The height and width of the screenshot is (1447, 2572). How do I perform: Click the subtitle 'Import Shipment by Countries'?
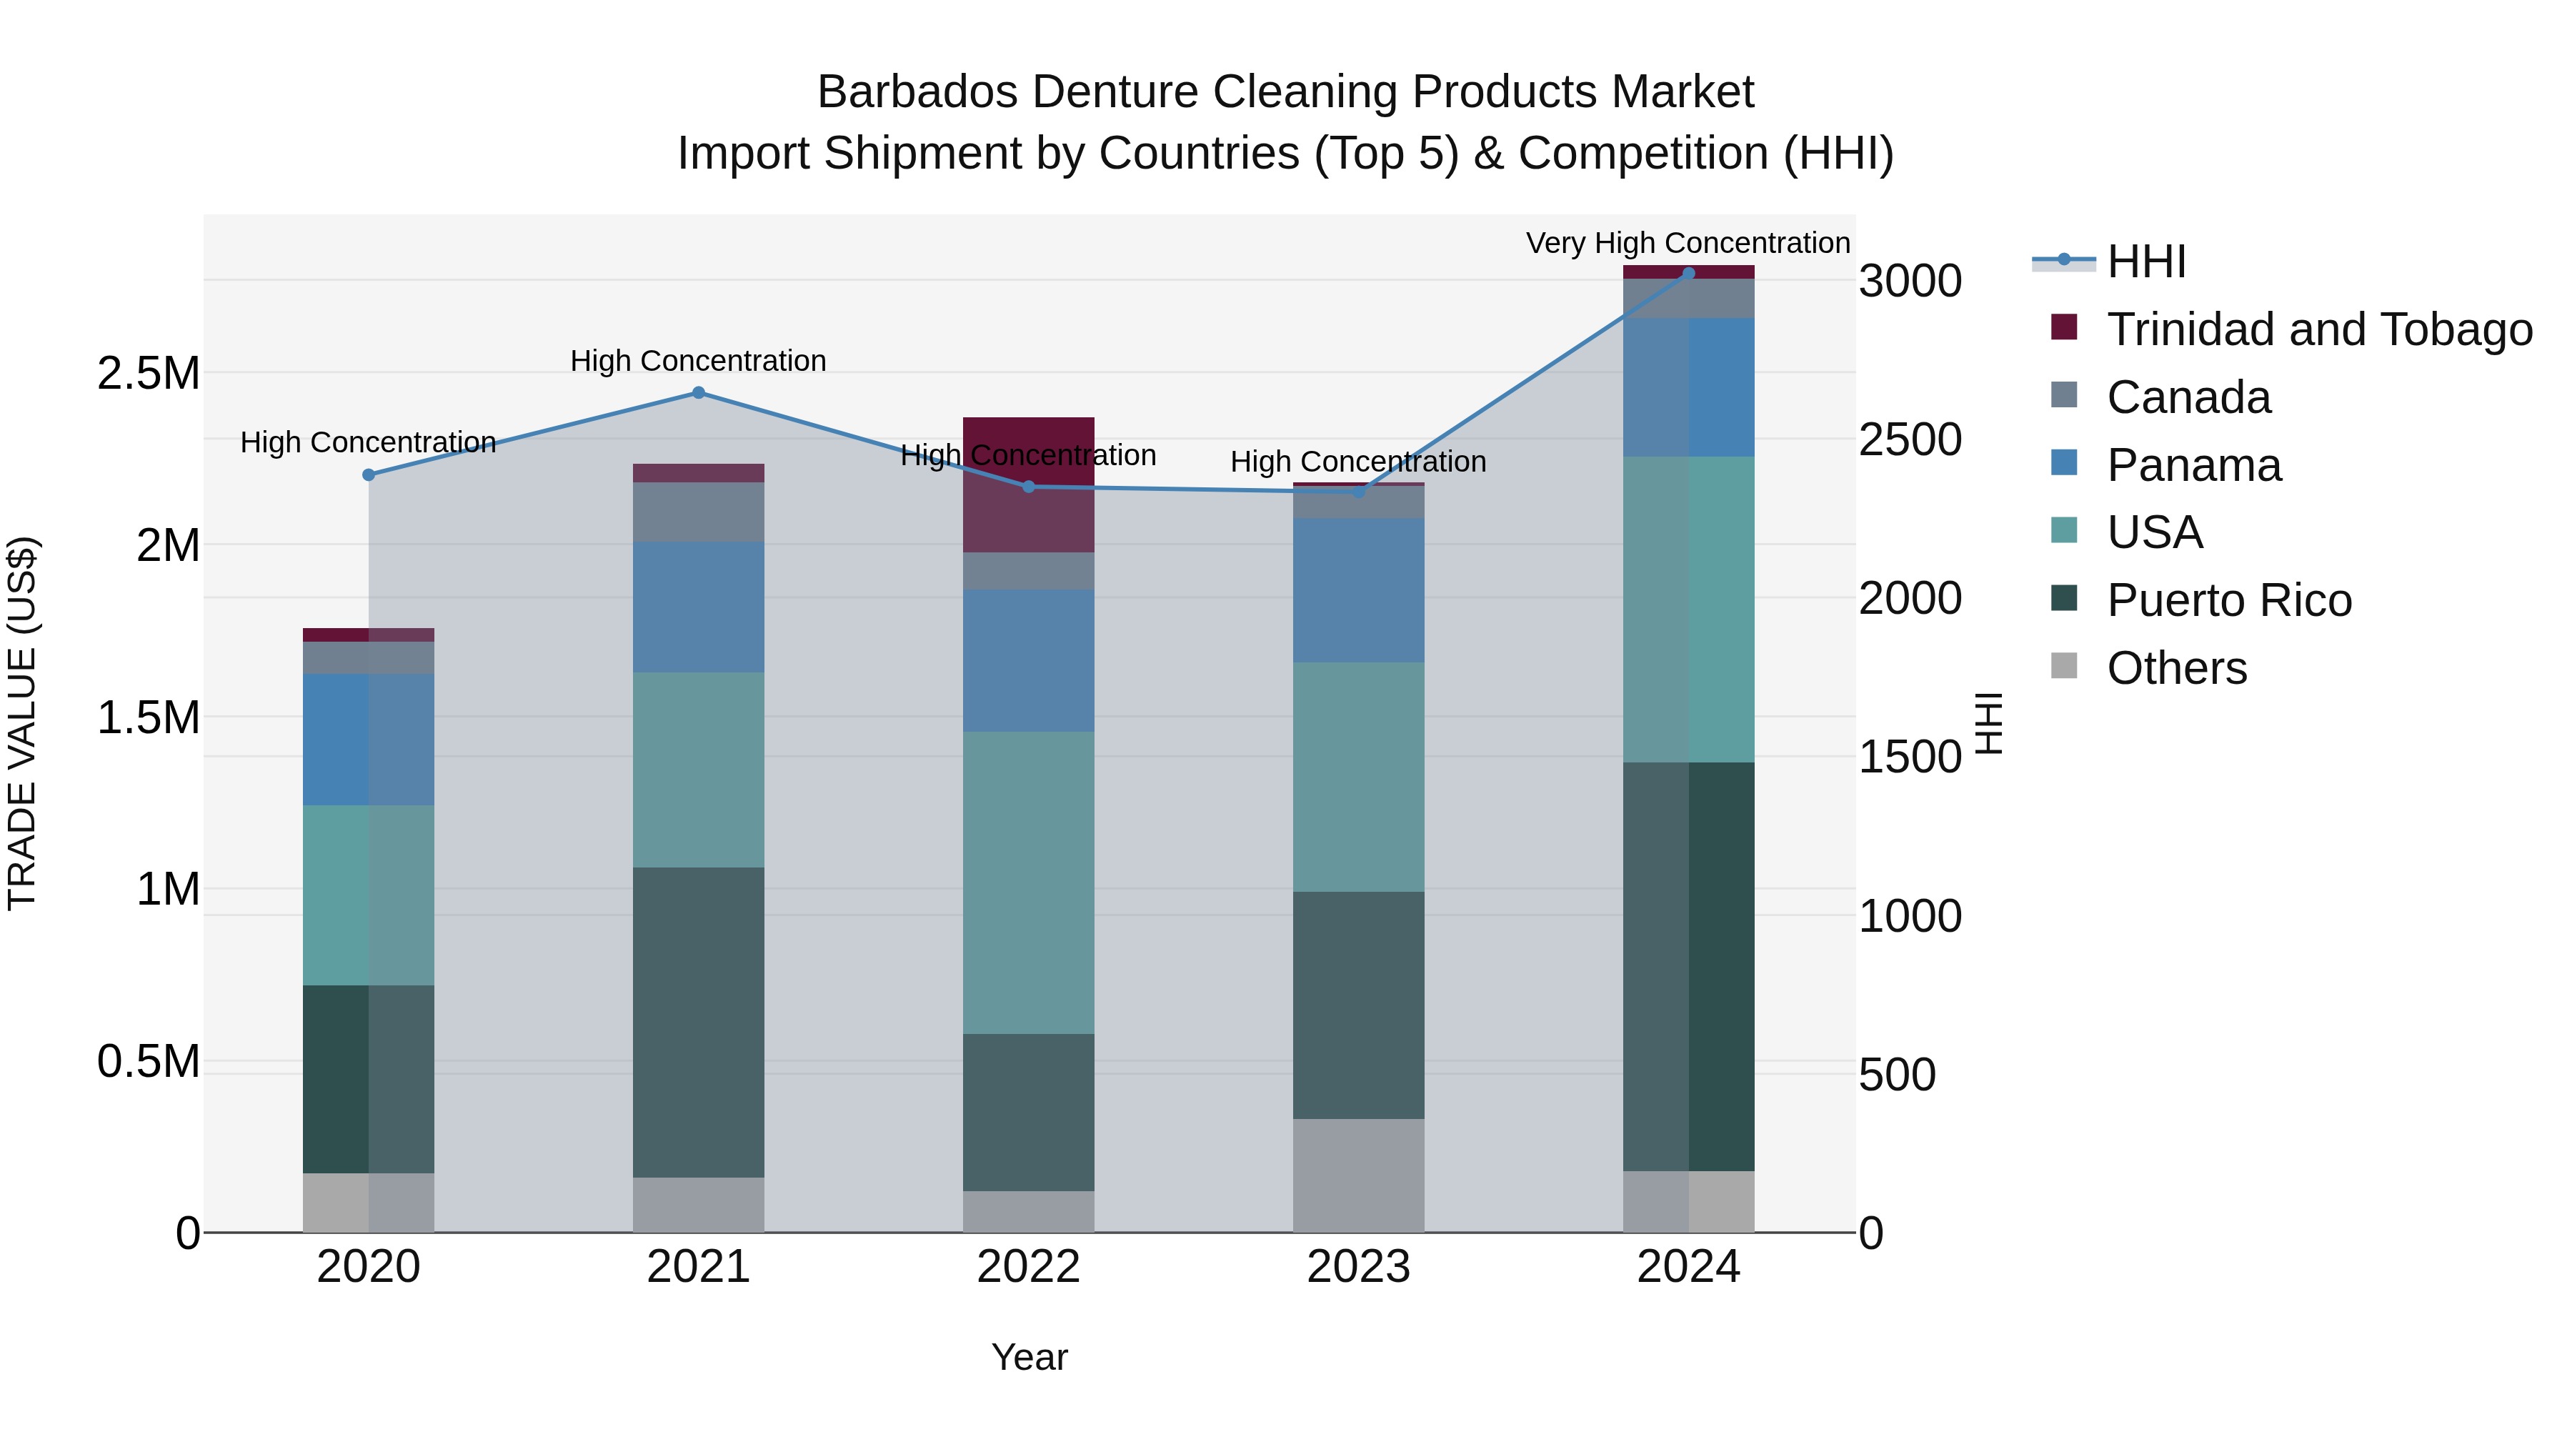tap(989, 154)
